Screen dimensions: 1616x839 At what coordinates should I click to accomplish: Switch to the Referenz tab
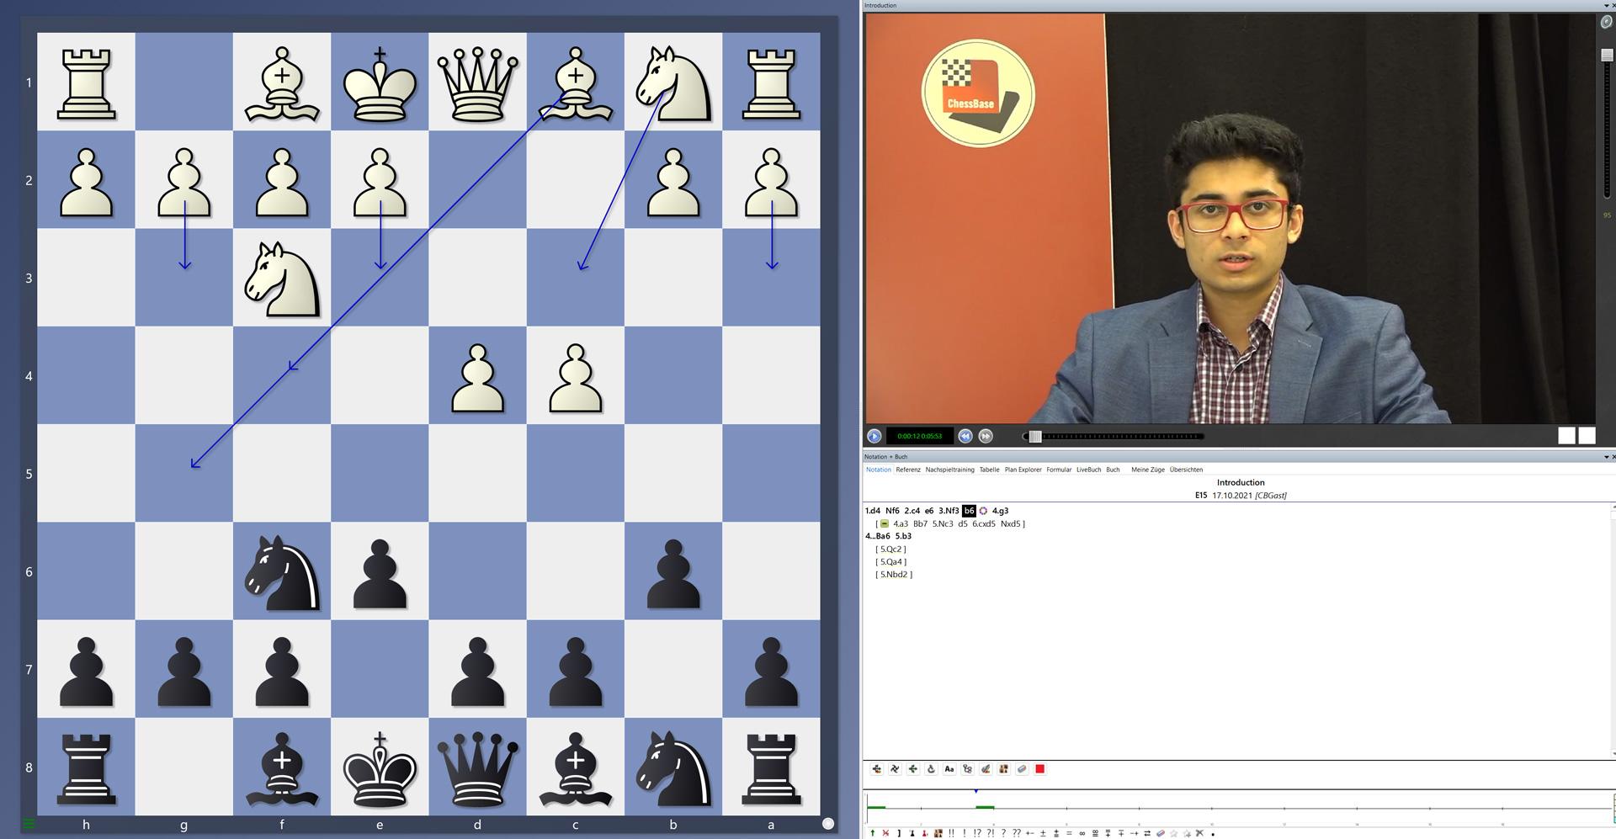tap(907, 470)
